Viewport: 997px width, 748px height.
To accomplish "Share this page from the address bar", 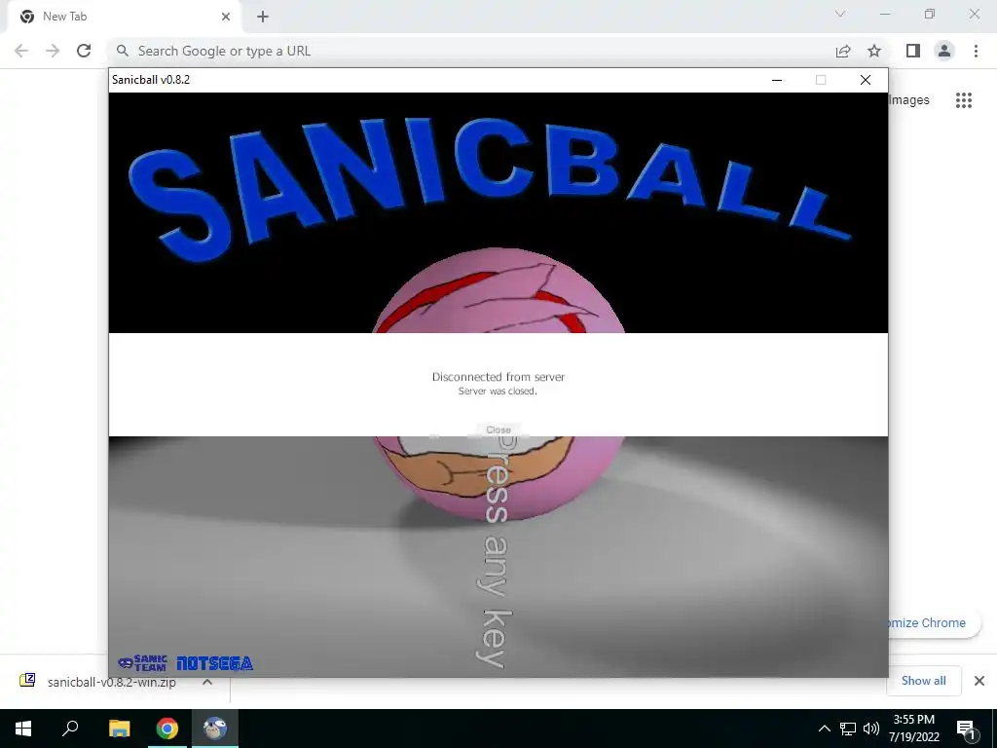I will (x=843, y=51).
